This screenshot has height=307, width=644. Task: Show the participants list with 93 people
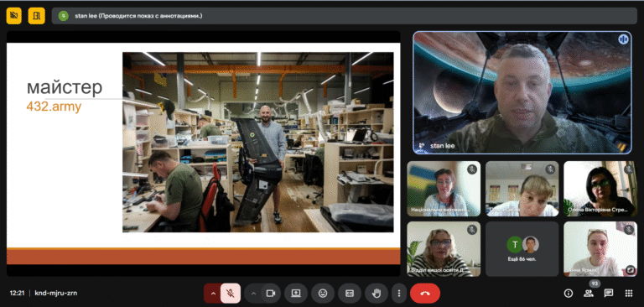click(588, 293)
